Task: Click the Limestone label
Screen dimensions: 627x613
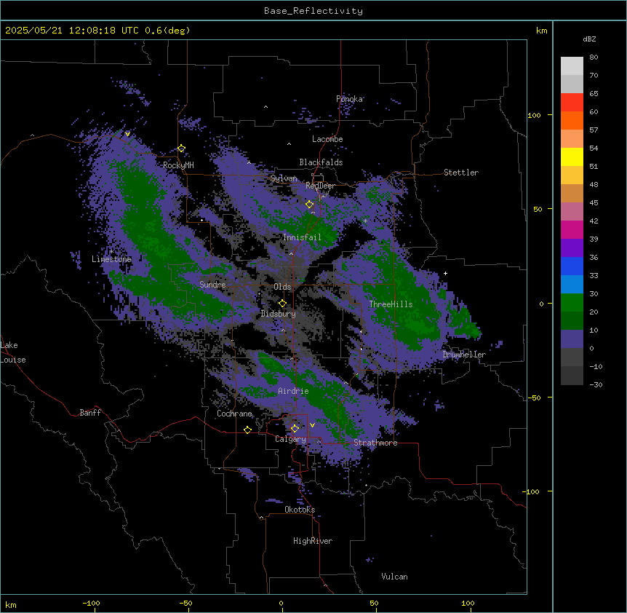Action: (111, 259)
